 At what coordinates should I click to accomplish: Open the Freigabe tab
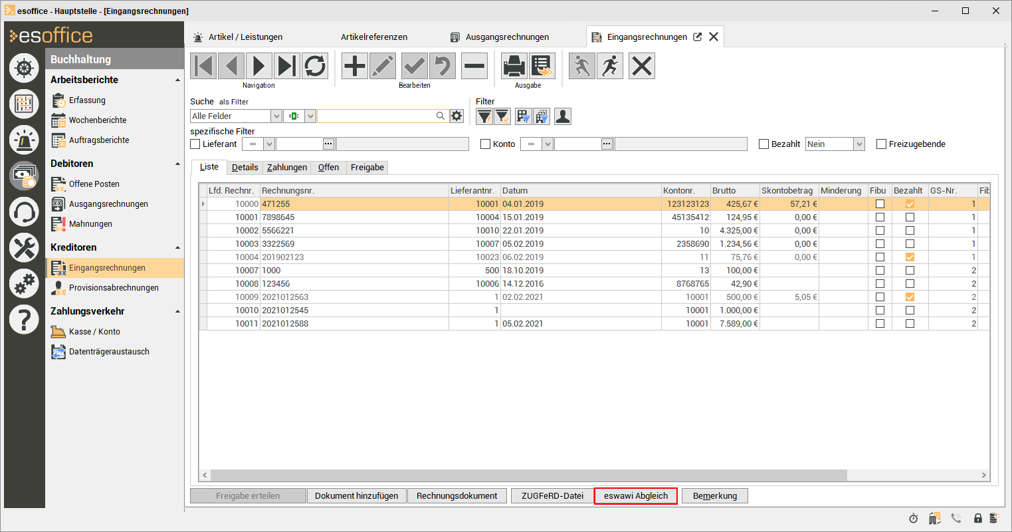367,167
